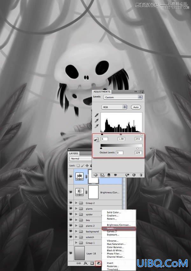Image resolution: width=191 pixels, height=271 pixels.
Task: Expand the scketch folder
Action: tap(76, 237)
